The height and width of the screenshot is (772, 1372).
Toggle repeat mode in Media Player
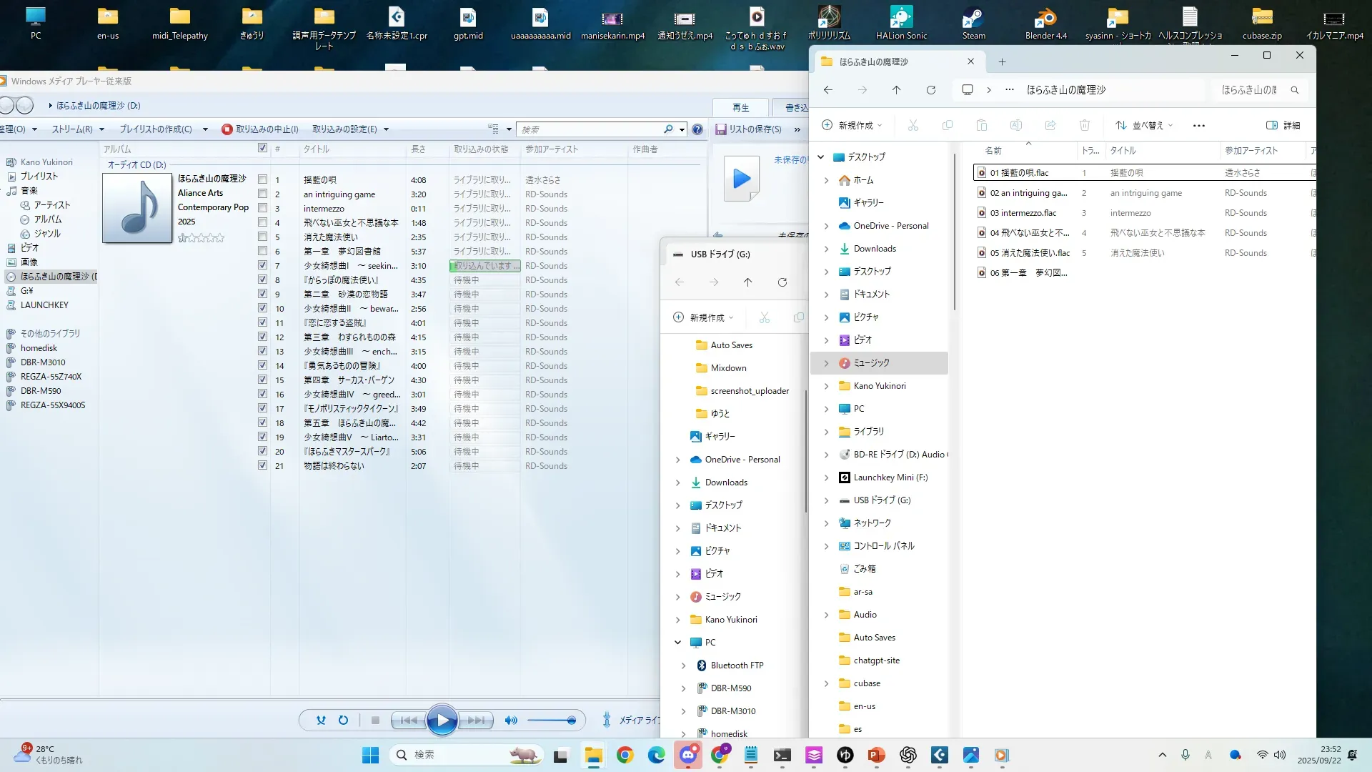click(343, 721)
